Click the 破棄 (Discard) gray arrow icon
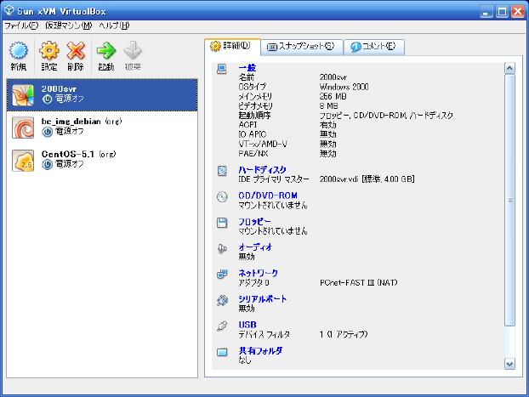529x397 pixels. coord(133,51)
